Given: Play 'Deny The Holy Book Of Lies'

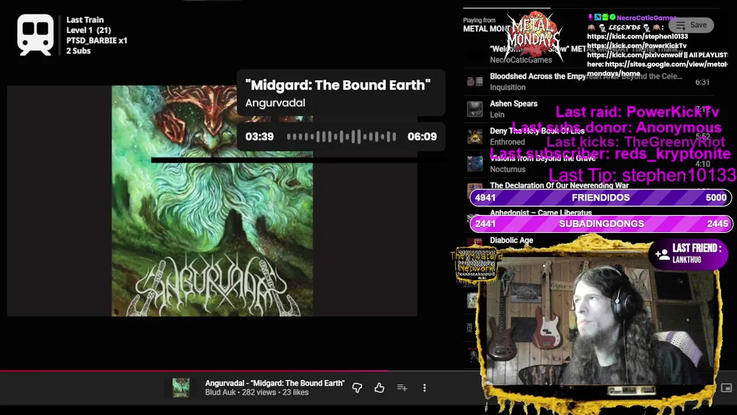Looking at the screenshot, I should (537, 131).
